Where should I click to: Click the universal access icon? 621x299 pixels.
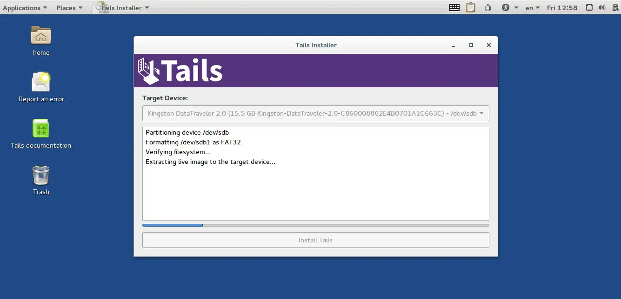[505, 7]
